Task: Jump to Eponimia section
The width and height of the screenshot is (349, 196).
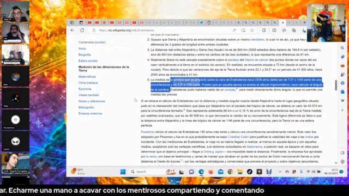Action: 85,89
